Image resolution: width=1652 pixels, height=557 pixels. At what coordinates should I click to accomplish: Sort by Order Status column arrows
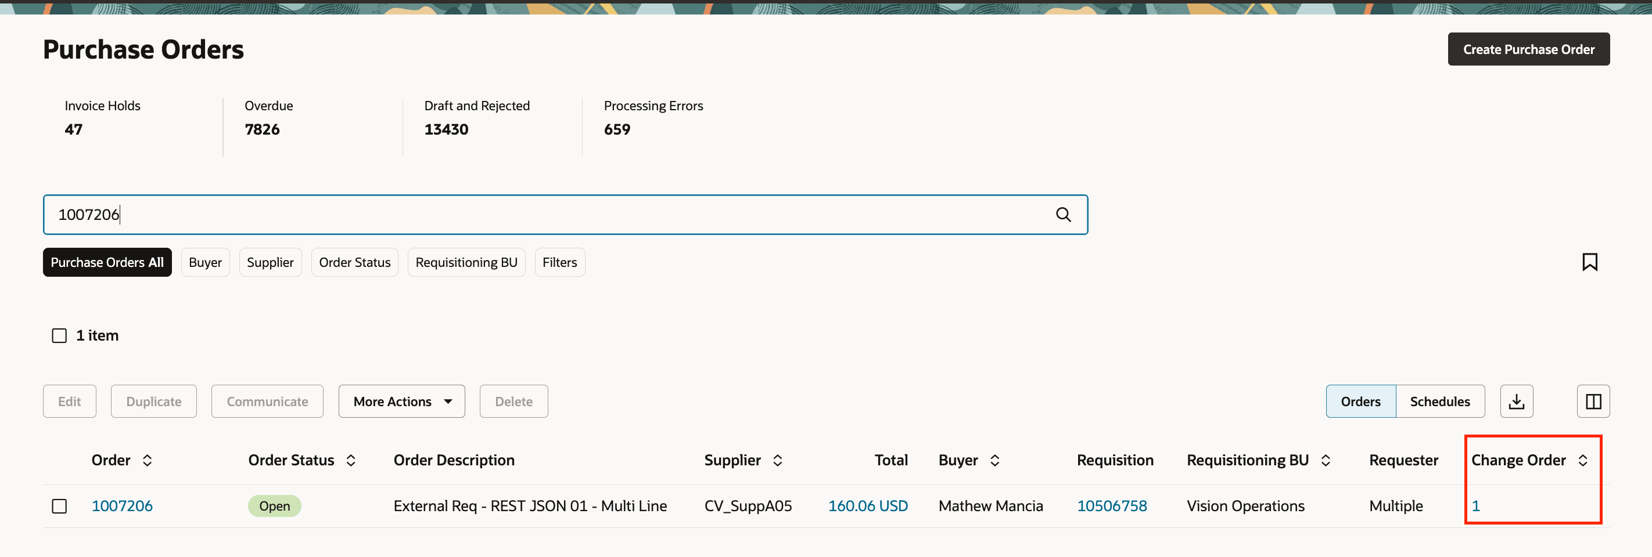(x=351, y=460)
